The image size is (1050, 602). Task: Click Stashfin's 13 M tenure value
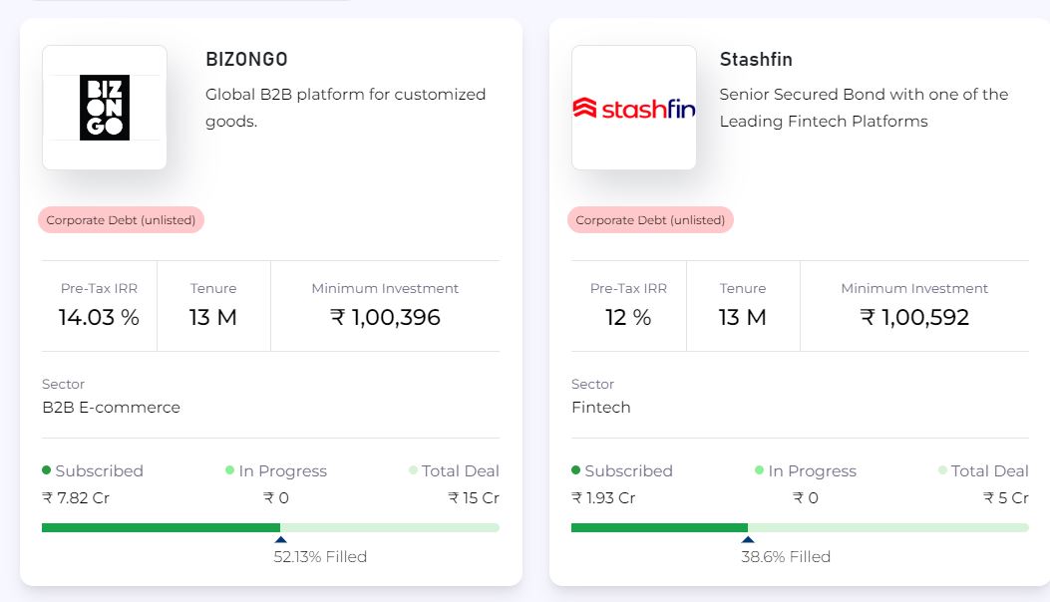tap(743, 317)
